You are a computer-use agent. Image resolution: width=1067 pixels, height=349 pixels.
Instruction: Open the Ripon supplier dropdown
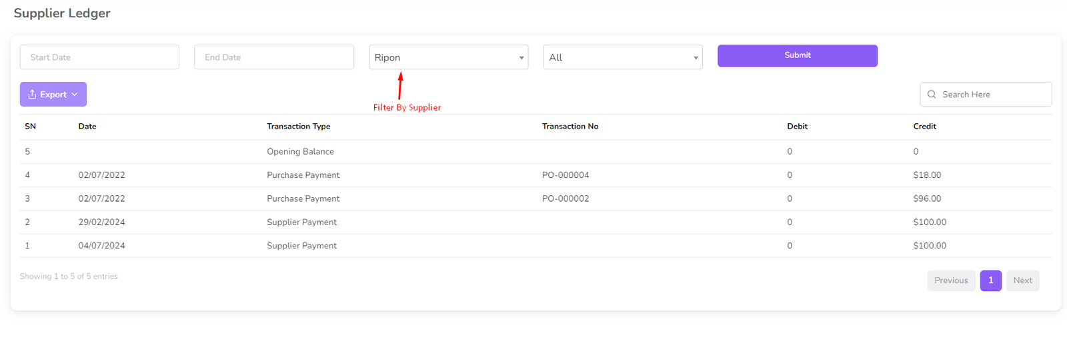click(448, 57)
